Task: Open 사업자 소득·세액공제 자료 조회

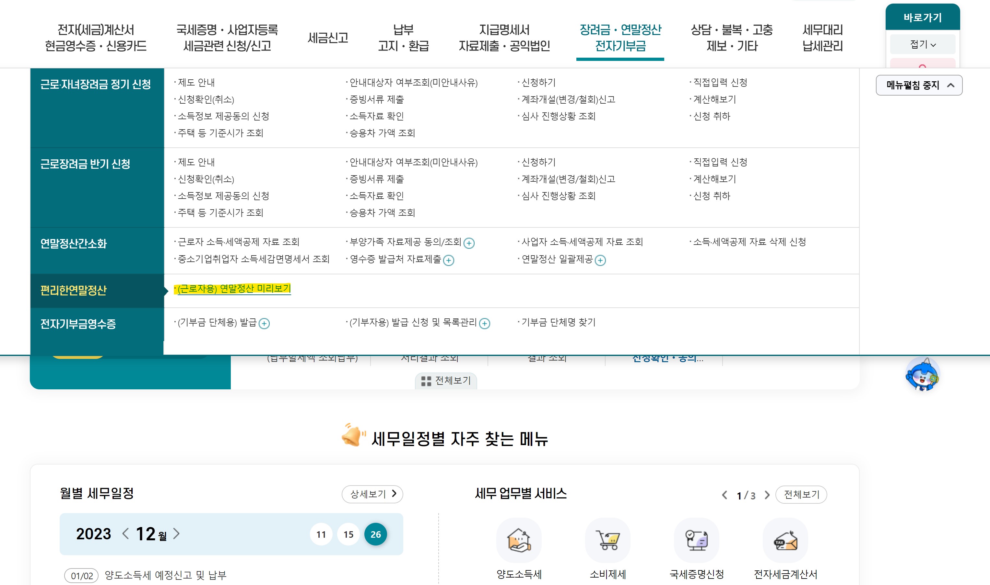Action: [582, 242]
